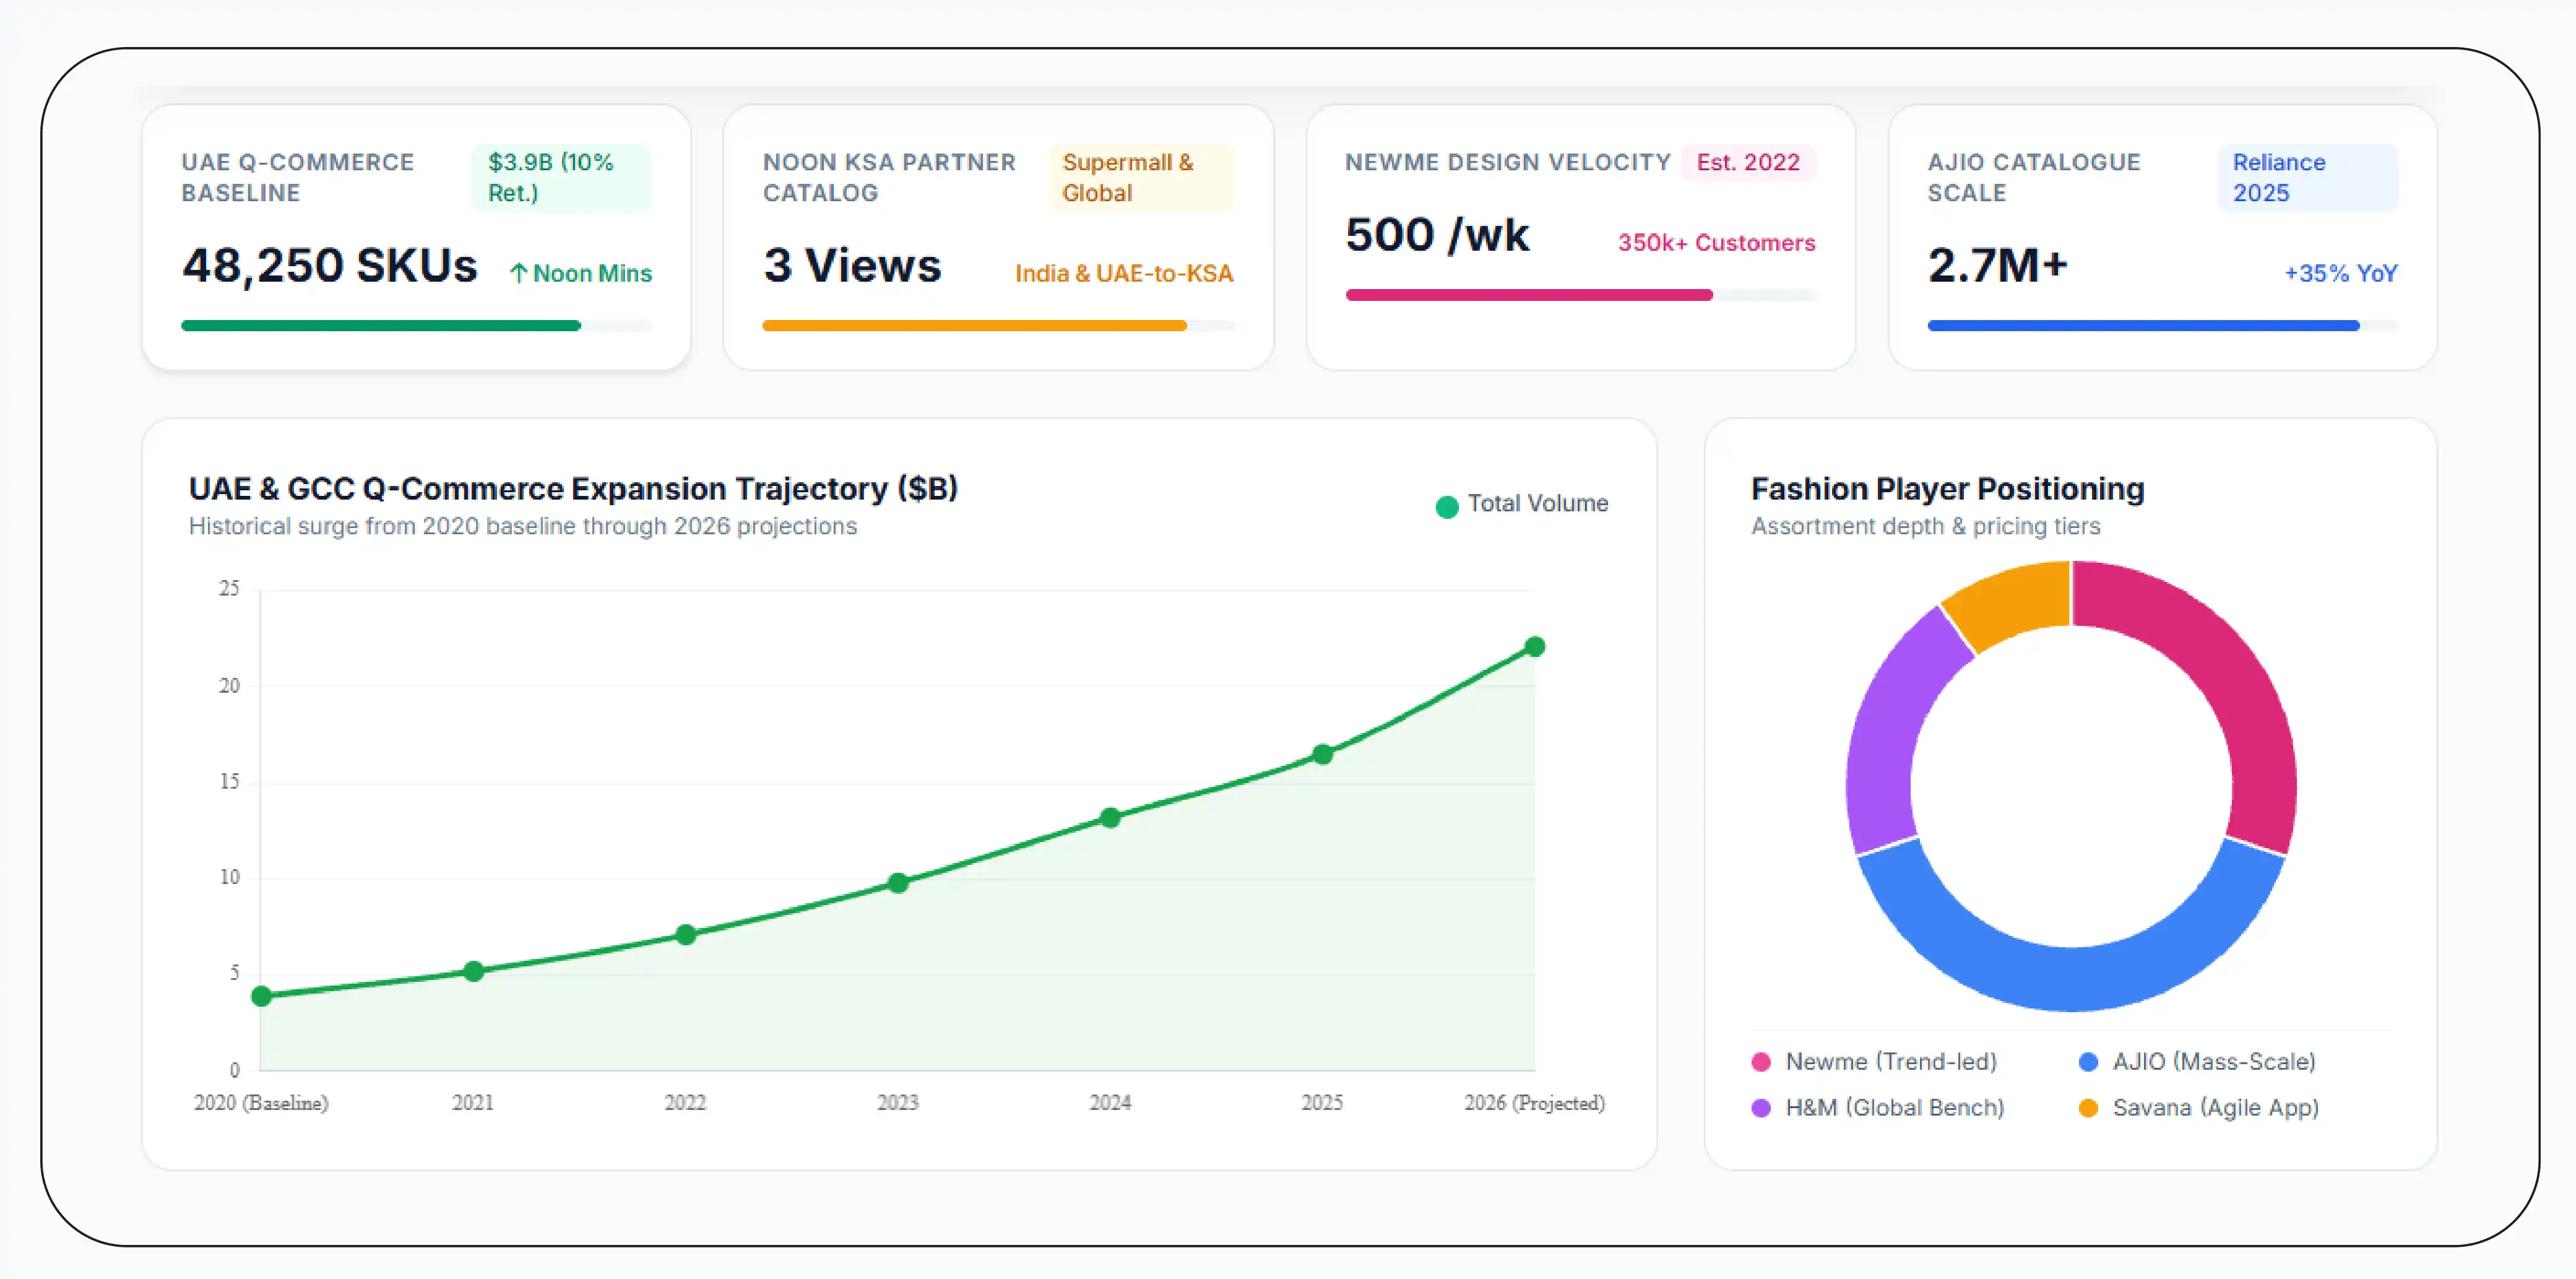Click 'AJIO CATALOGUE SCALE' card title
2576x1279 pixels.
[2034, 177]
